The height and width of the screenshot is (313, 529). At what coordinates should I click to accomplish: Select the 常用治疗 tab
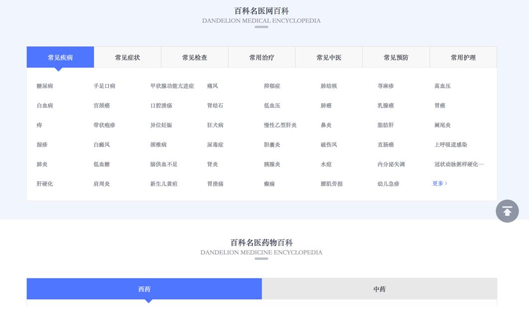262,57
